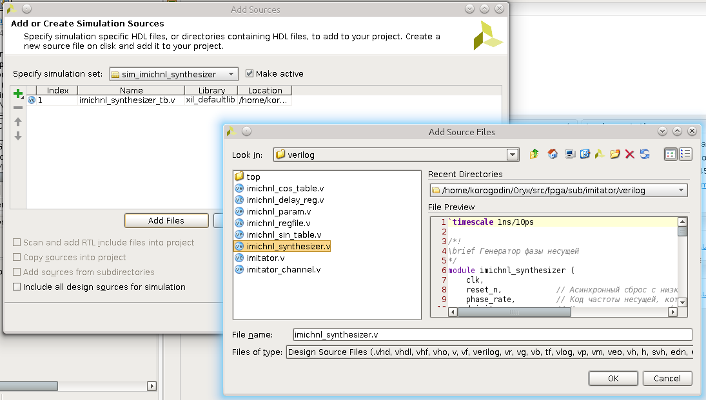Click File Preview vertical scrollbar up arrow
This screenshot has height=400, width=706.
[683, 222]
